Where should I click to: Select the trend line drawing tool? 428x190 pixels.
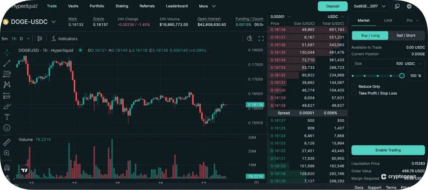[x=7, y=64]
